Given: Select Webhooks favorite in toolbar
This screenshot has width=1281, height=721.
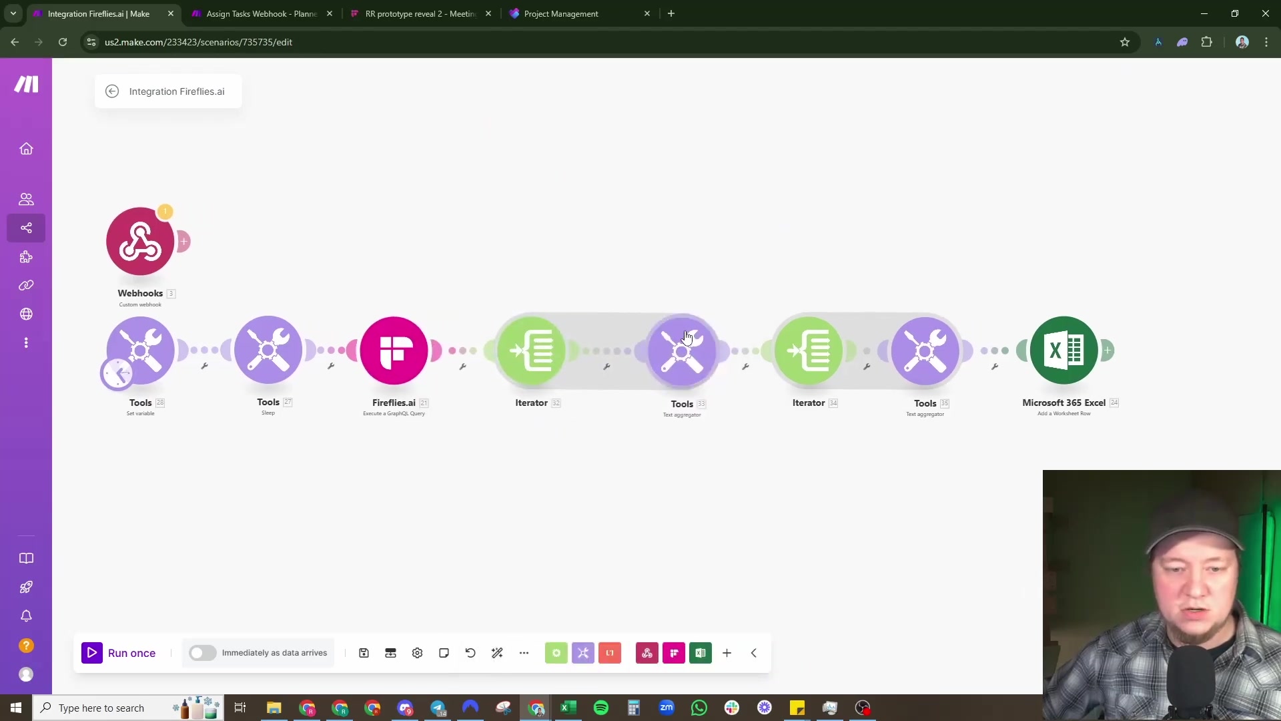Looking at the screenshot, I should (x=647, y=653).
